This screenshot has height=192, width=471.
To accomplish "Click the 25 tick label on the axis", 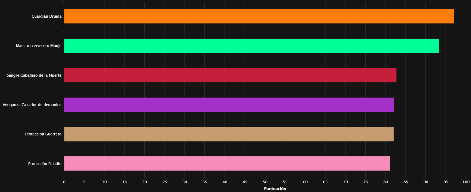I will point(165,182).
